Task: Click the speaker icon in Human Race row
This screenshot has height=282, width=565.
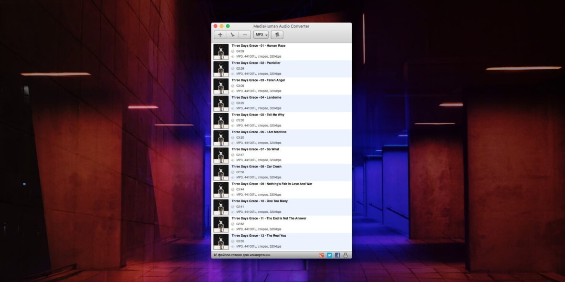Action: click(x=233, y=57)
